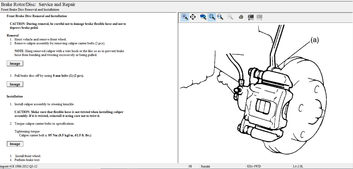Viewport: 353px width, 169px height.
Task: Select the zoom in magnifier tool
Action: tap(185, 17)
